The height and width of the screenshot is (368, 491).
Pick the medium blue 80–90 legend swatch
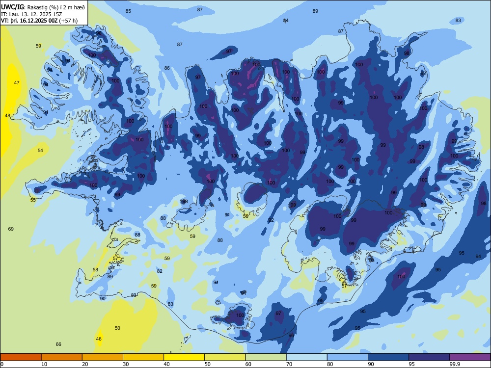(x=348, y=357)
